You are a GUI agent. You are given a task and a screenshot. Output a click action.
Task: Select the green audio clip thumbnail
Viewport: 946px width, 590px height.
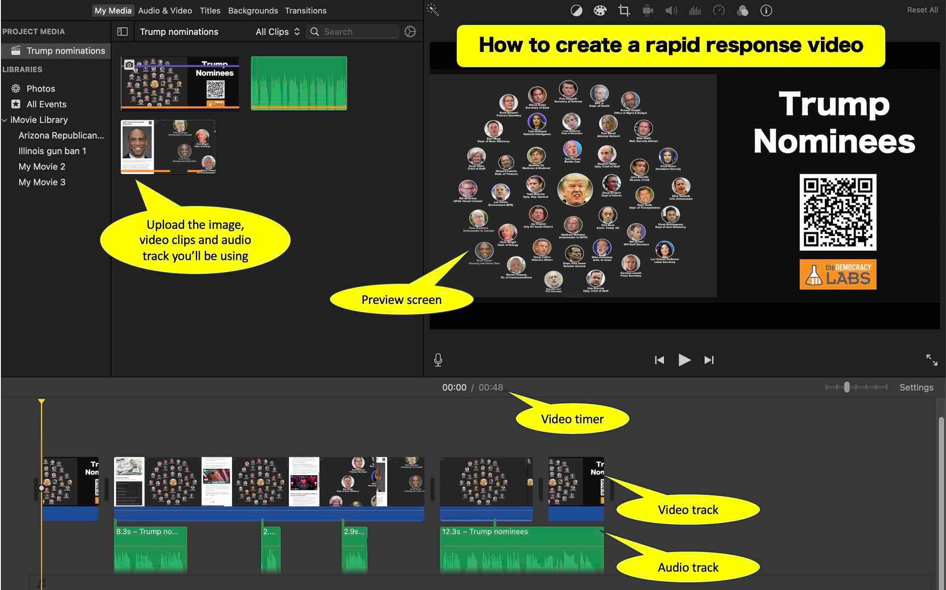299,83
